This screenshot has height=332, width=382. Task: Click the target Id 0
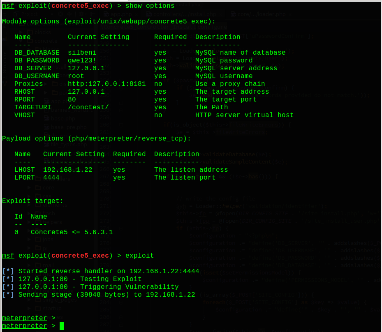(x=16, y=232)
